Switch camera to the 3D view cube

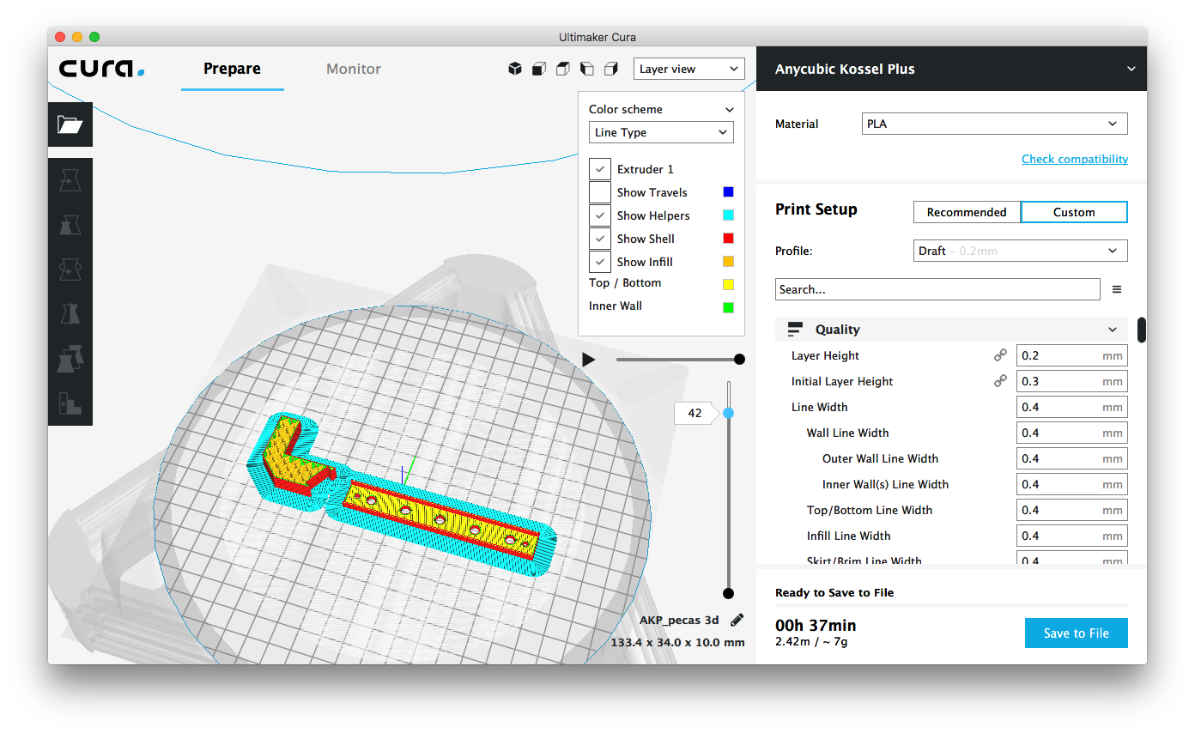click(515, 69)
